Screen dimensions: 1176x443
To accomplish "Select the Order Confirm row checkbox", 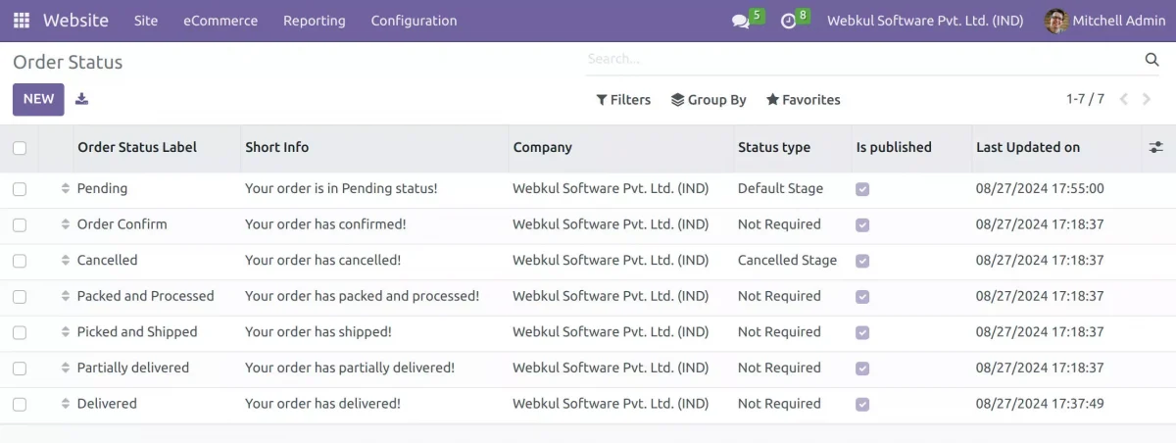I will (x=20, y=224).
